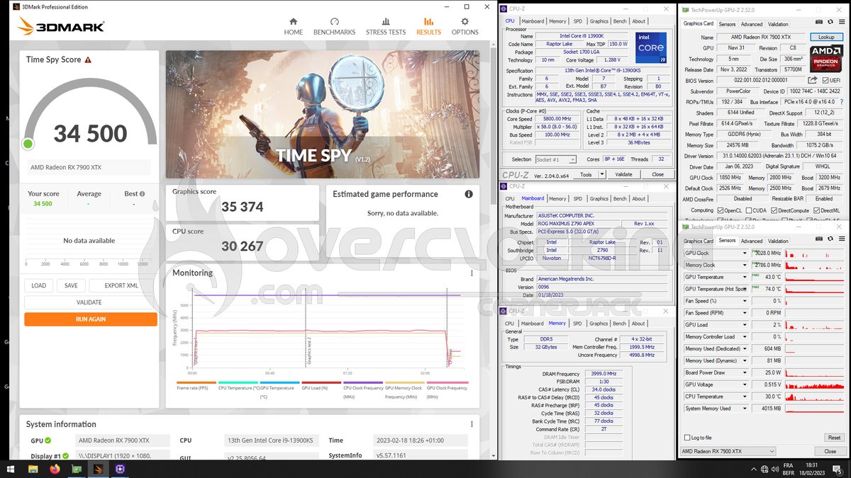Click LOAD result button

pyautogui.click(x=39, y=285)
